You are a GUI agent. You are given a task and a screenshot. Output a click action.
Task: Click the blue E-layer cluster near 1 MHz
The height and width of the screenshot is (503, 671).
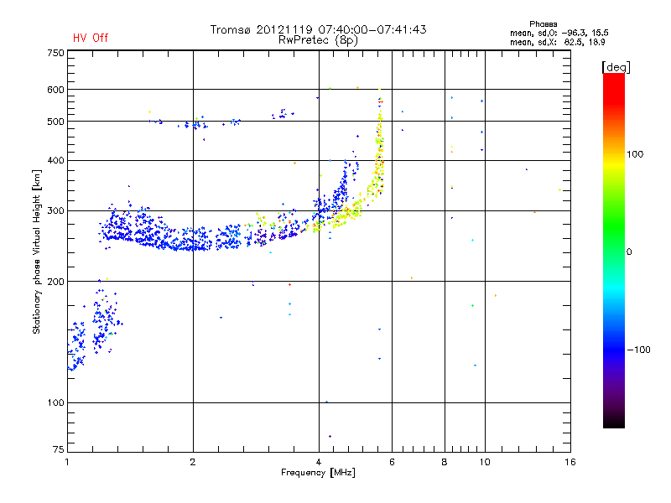click(77, 346)
